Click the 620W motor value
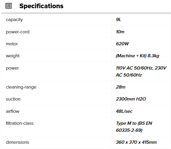 [122, 44]
